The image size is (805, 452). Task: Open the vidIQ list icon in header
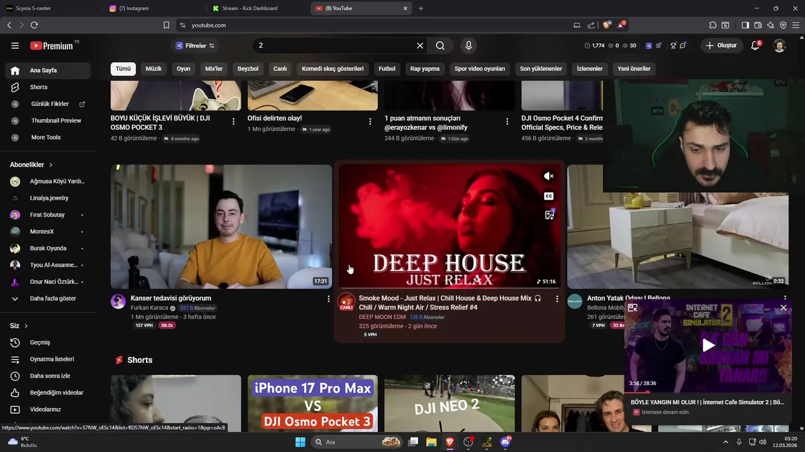(x=658, y=46)
